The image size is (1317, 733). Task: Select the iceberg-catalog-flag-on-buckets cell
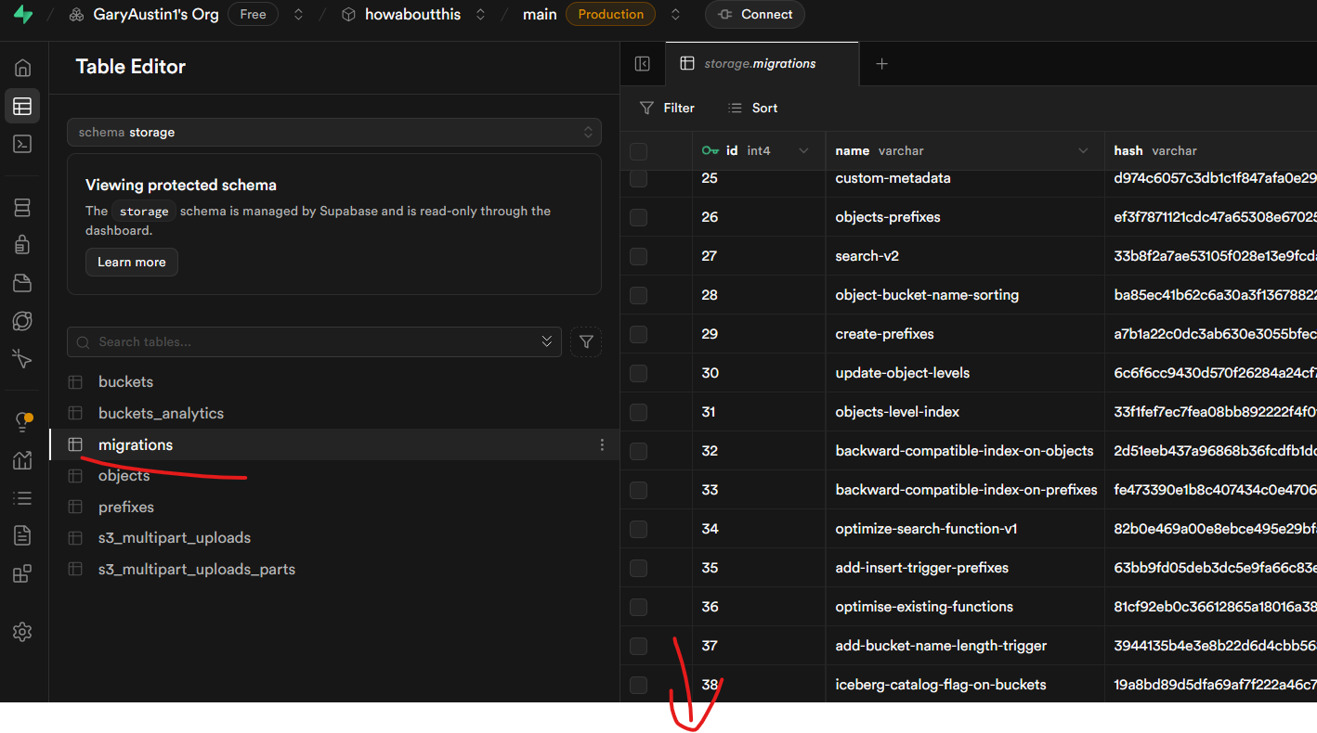tap(965, 685)
